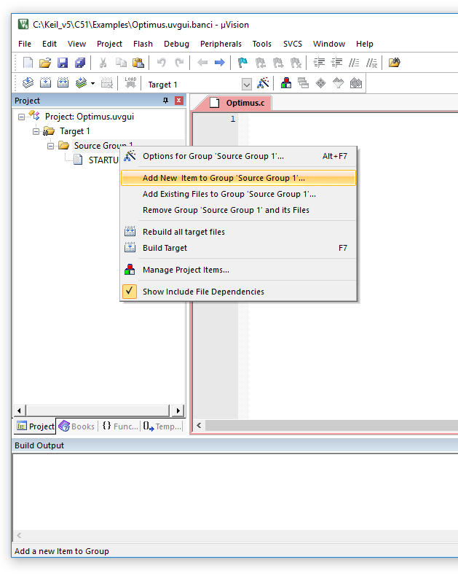Viewport: 458px width, 581px height.
Task: Open Options for Target magic wand icon
Action: coord(264,83)
